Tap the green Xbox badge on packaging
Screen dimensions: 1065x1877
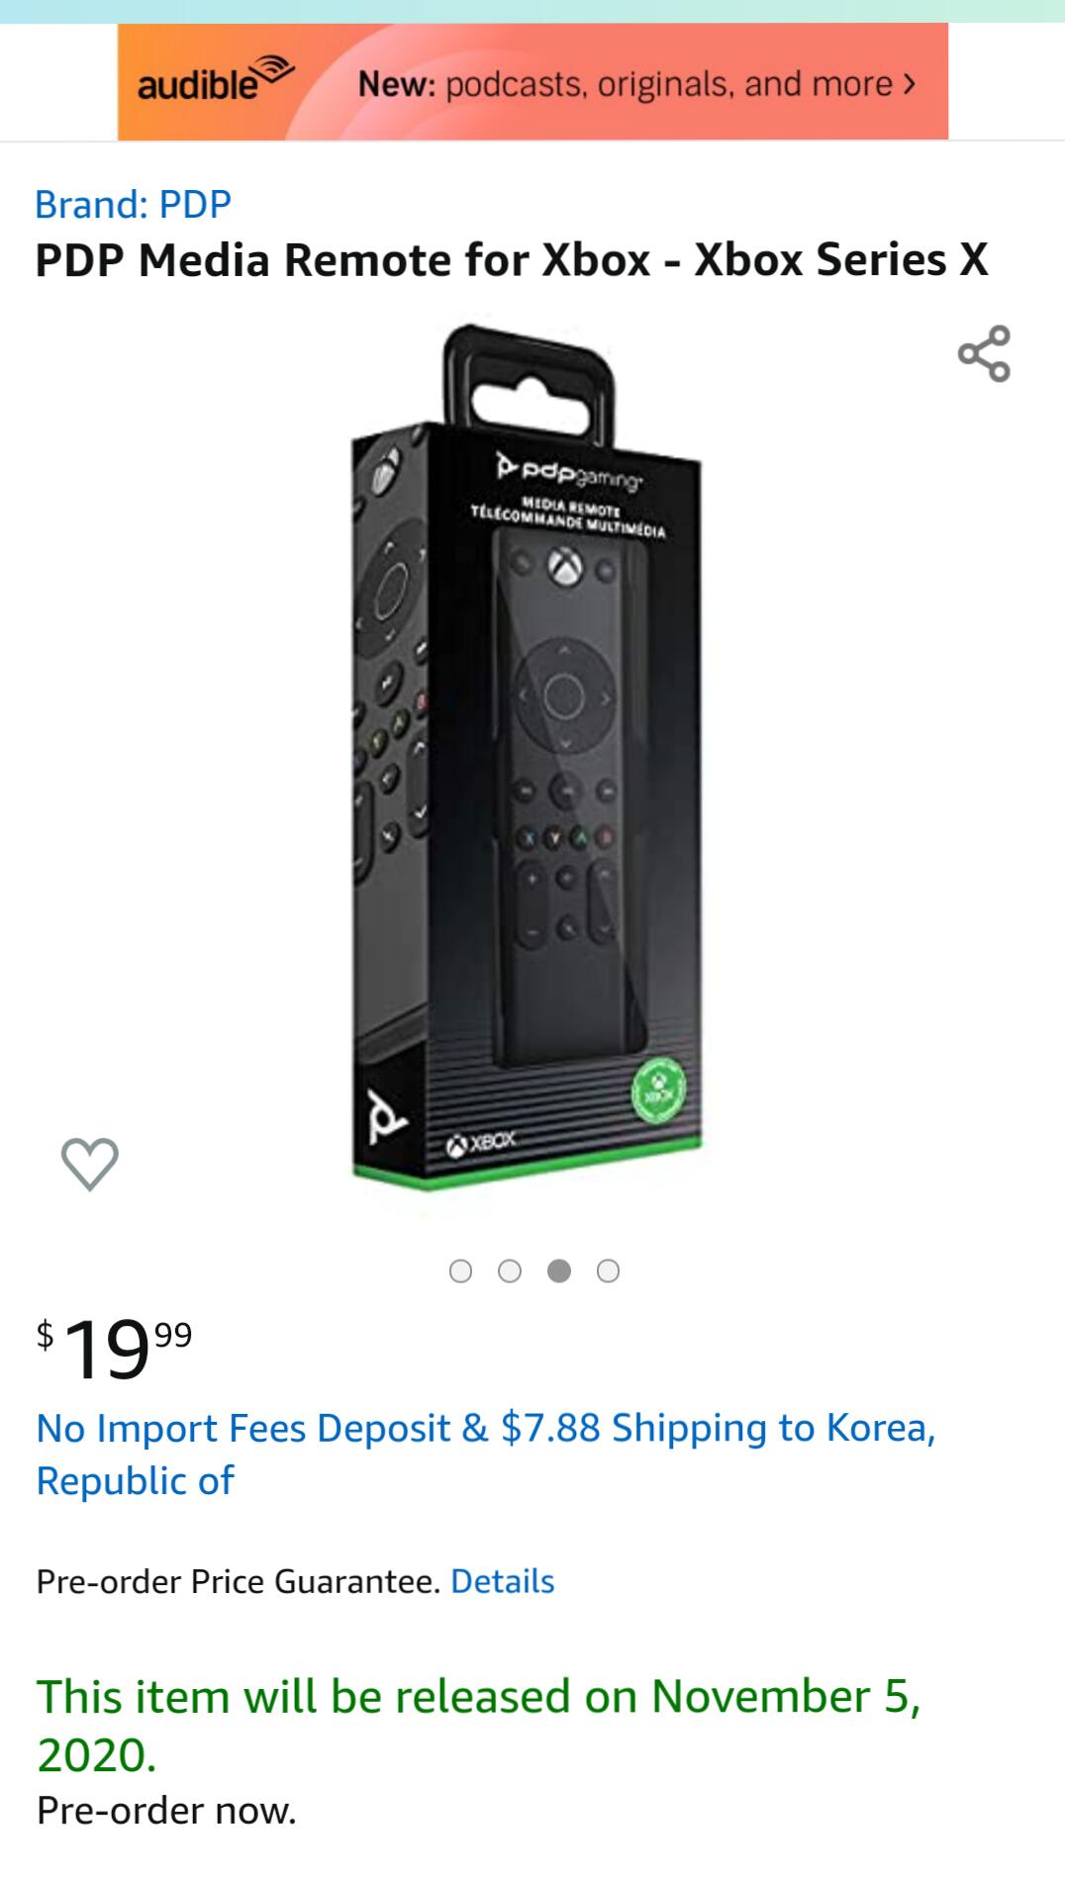tap(659, 1091)
